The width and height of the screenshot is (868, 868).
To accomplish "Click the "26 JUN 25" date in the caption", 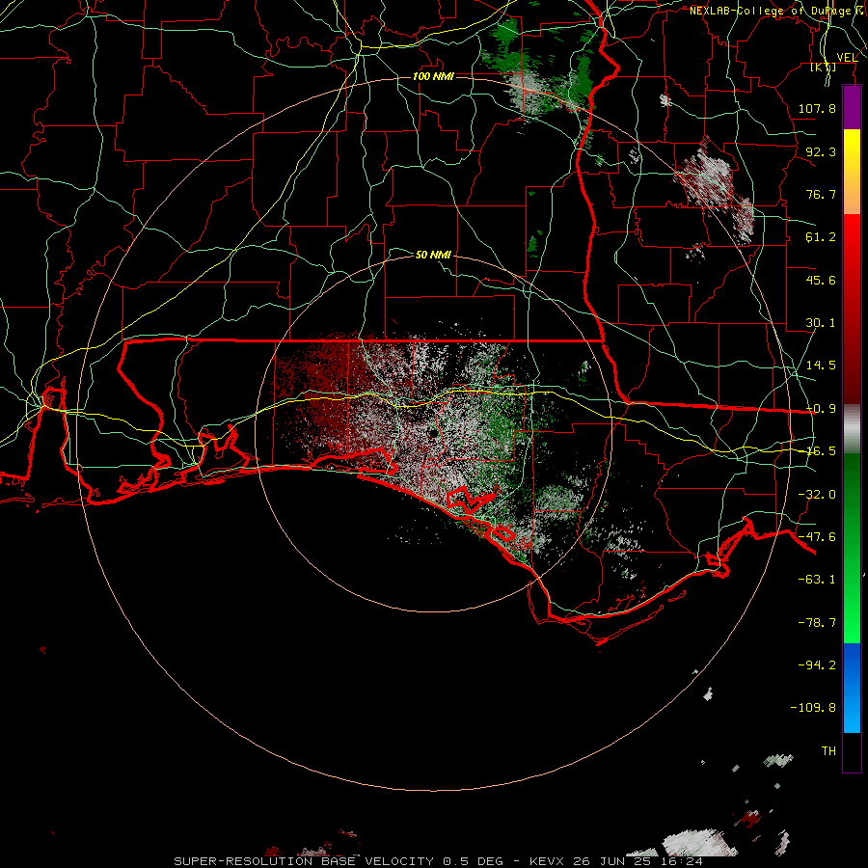I will point(614,861).
